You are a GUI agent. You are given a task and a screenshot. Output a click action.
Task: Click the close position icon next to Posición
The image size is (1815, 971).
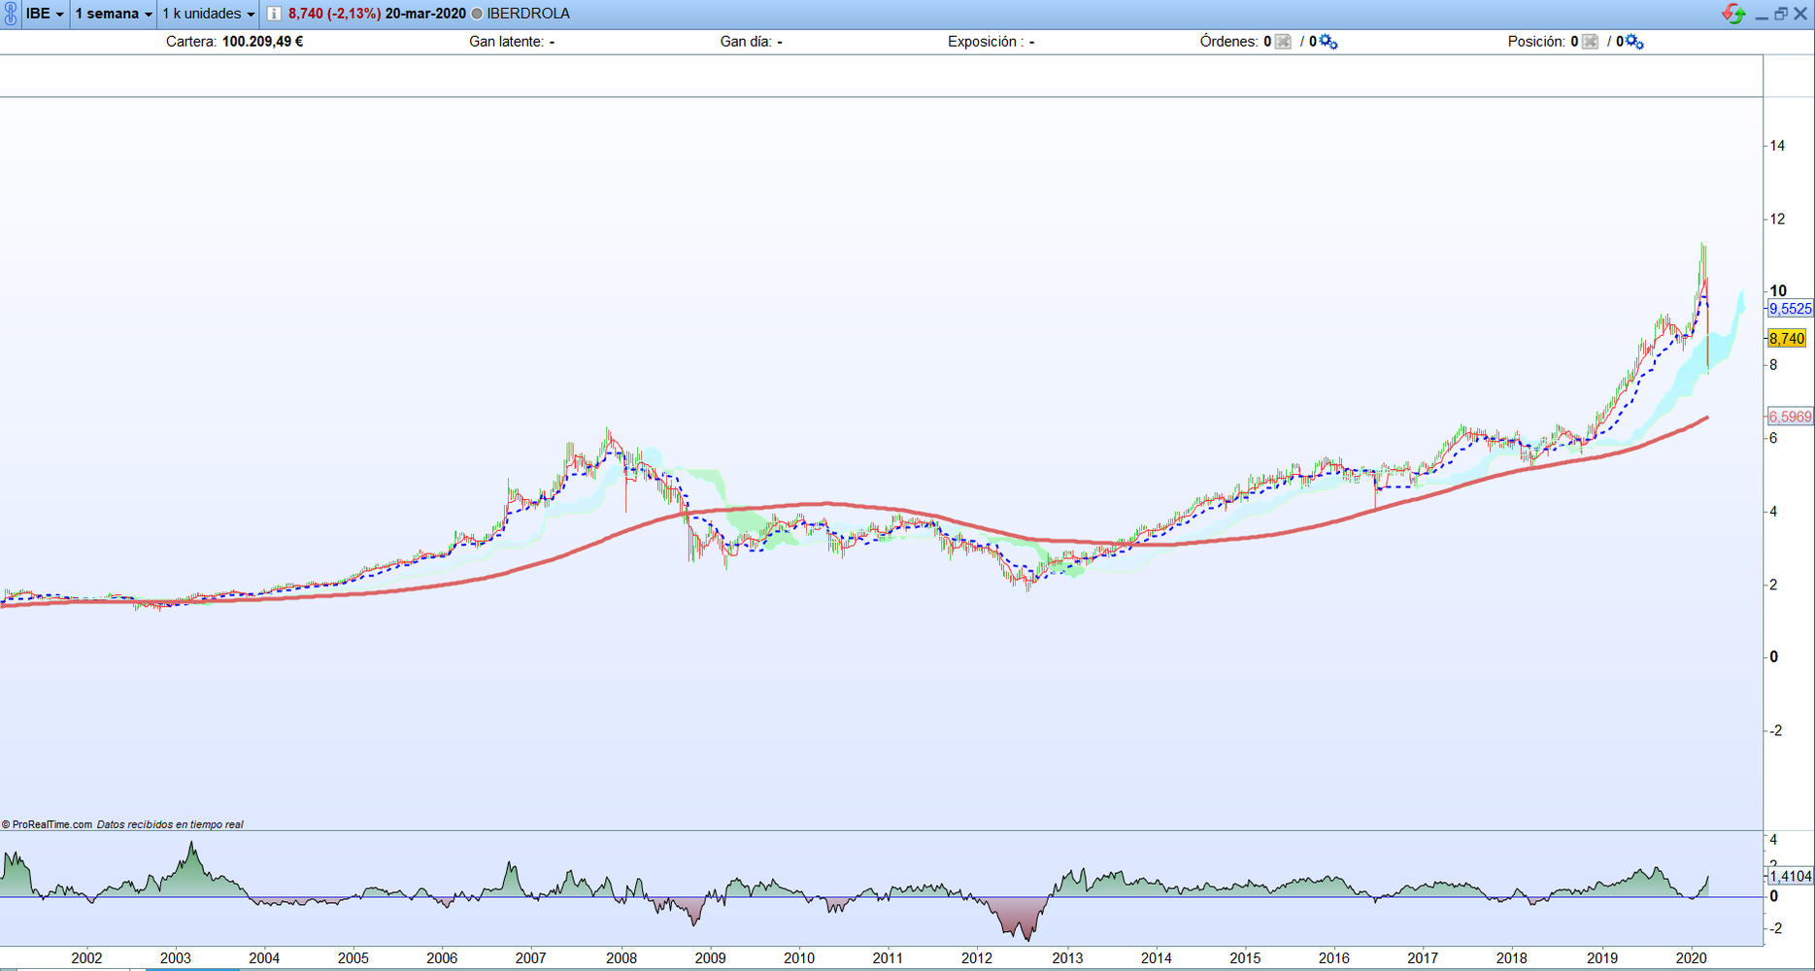1590,42
